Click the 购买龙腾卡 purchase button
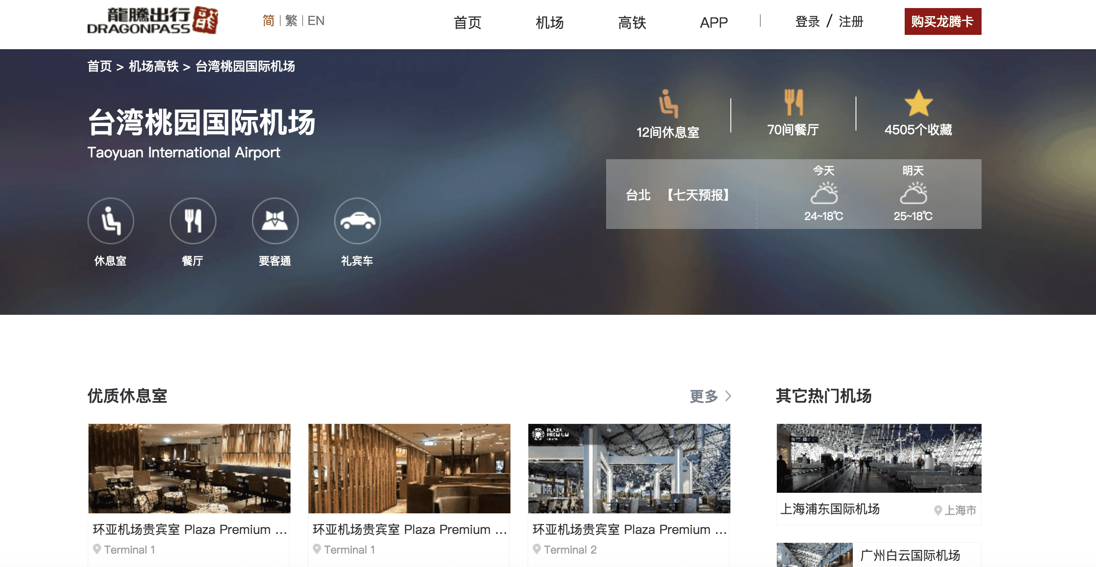1096x567 pixels. pos(942,21)
